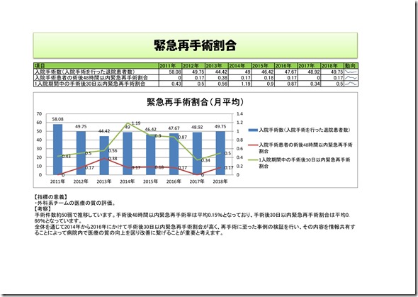
Task: Click the red legend line for 48時間以内
Action: coord(253,145)
